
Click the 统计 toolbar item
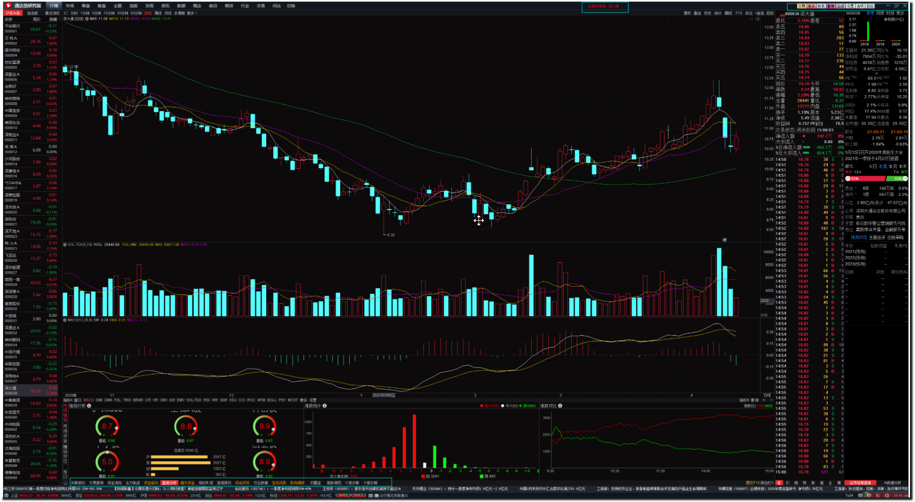(x=718, y=13)
